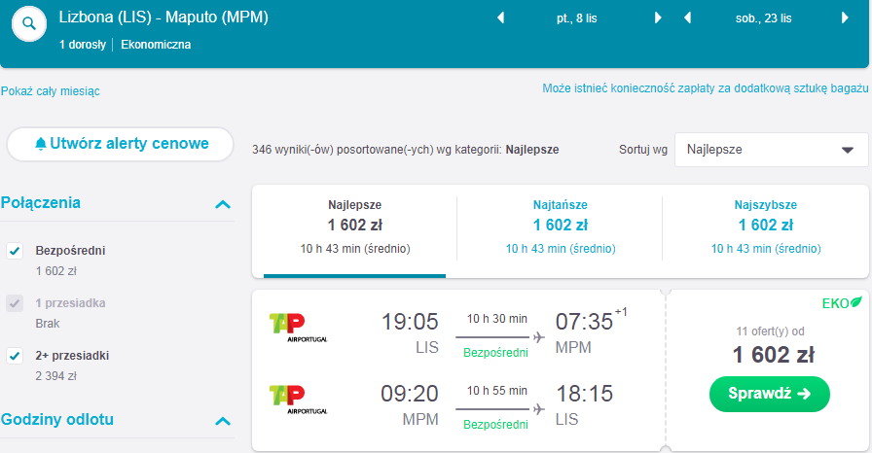This screenshot has height=453, width=872.
Task: Go to next departure date after pt., 8 lis
Action: [658, 18]
